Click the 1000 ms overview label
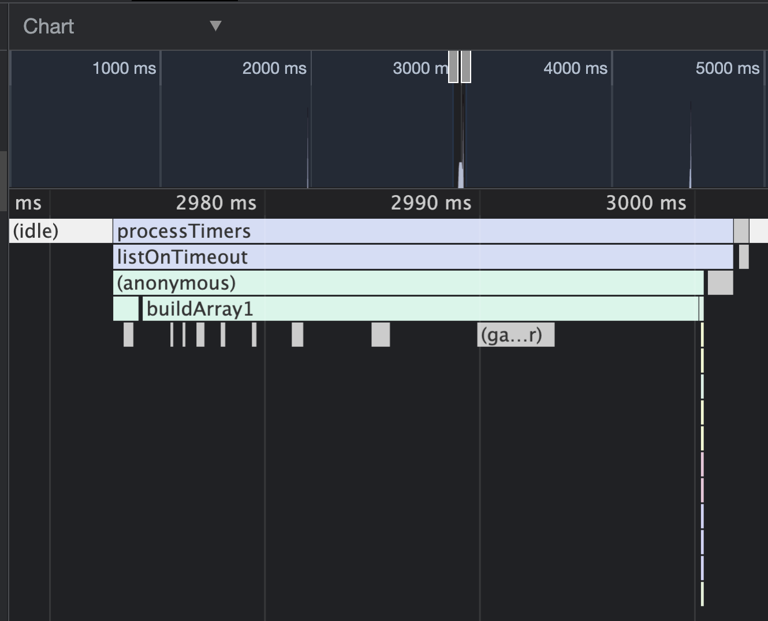 124,68
